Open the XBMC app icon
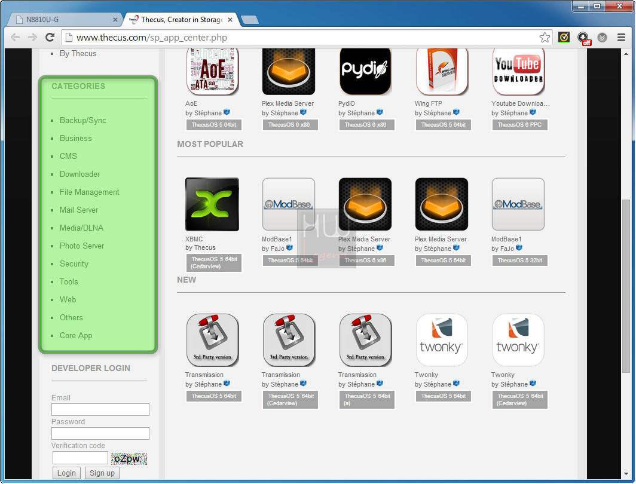The width and height of the screenshot is (636, 484). tap(212, 204)
